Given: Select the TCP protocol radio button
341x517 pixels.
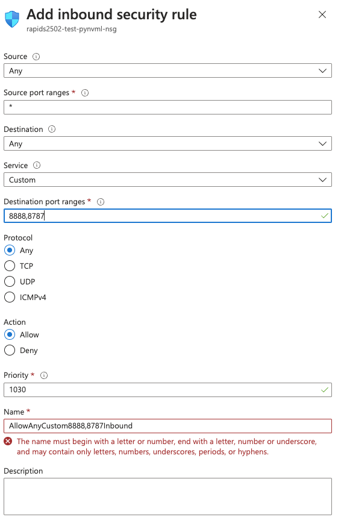Looking at the screenshot, I should [x=10, y=266].
